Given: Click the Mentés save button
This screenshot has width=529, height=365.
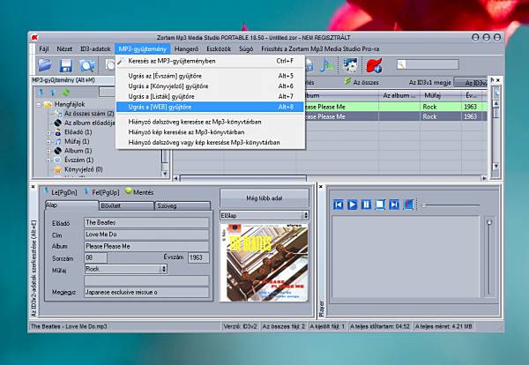Looking at the screenshot, I should click(x=139, y=192).
